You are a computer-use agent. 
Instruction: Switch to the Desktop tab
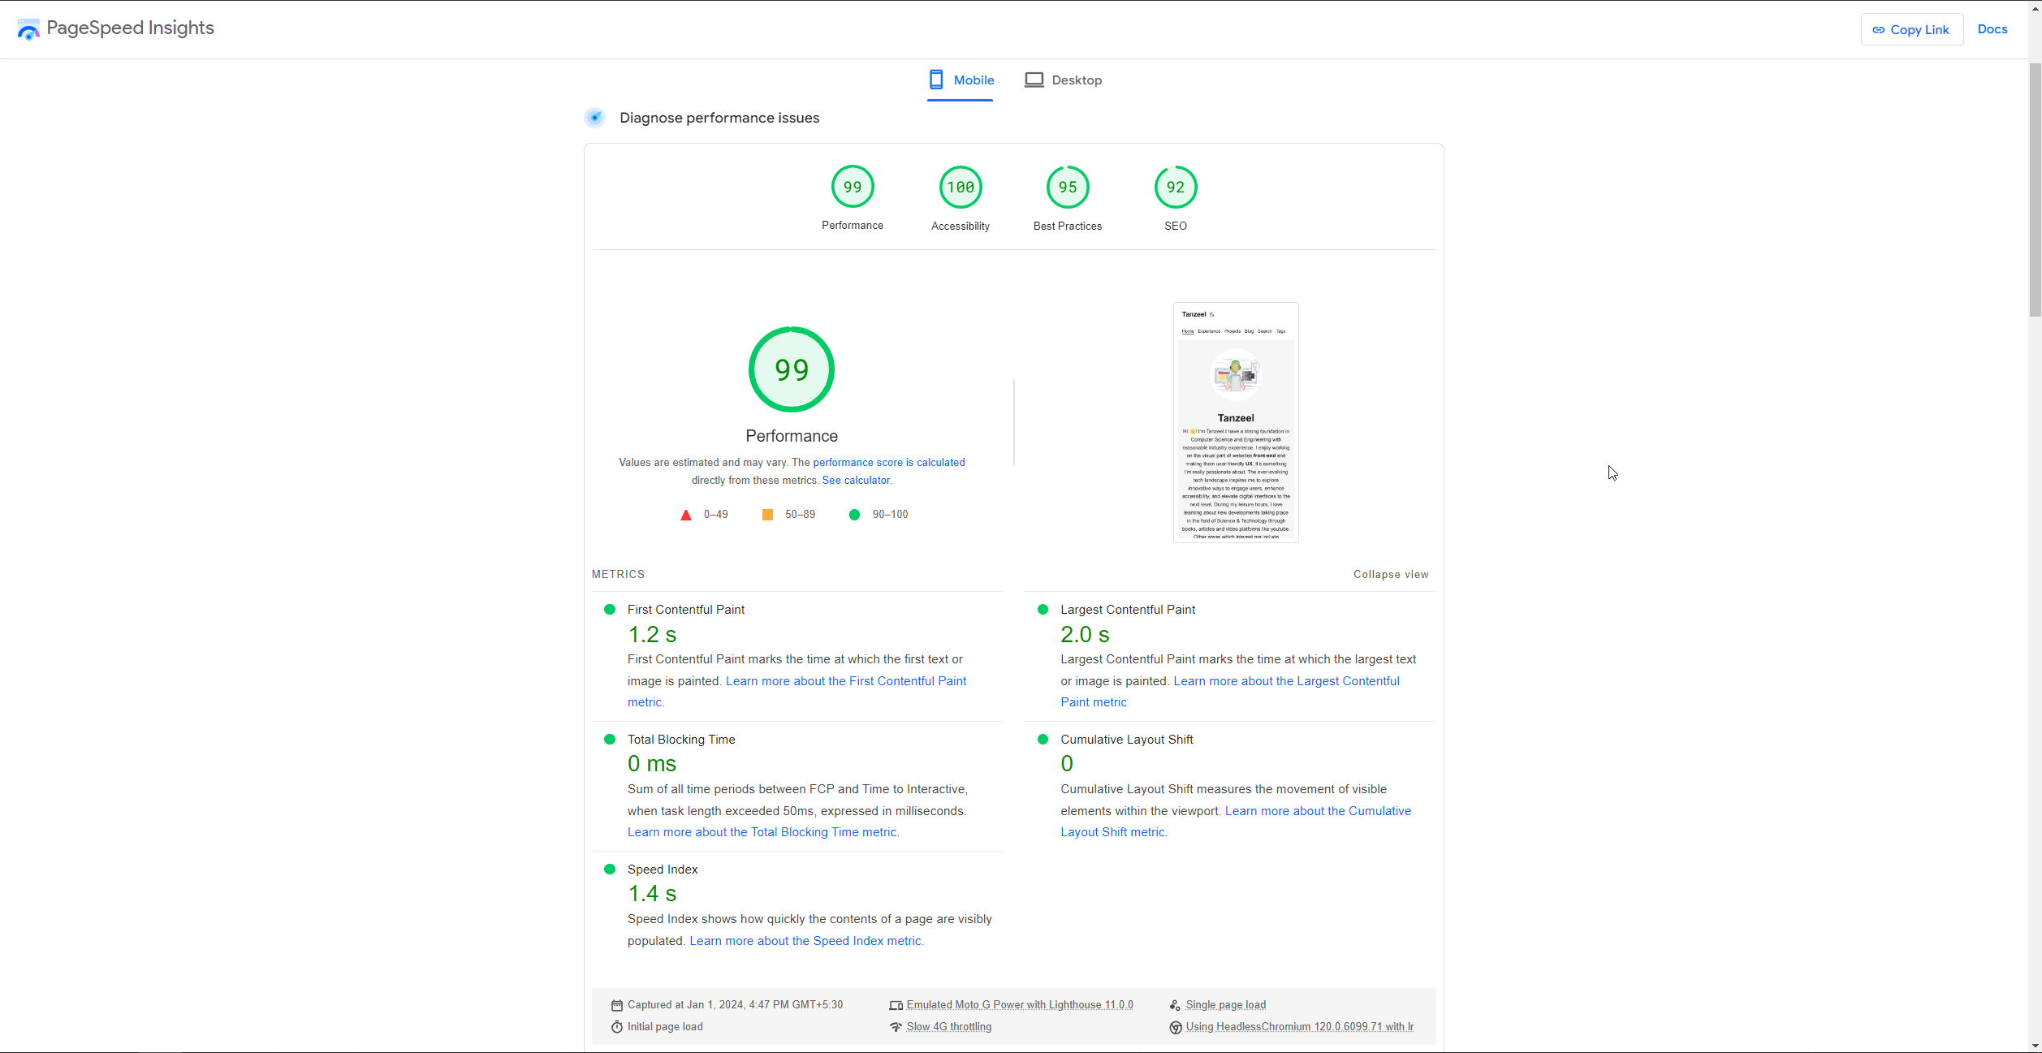(1063, 80)
